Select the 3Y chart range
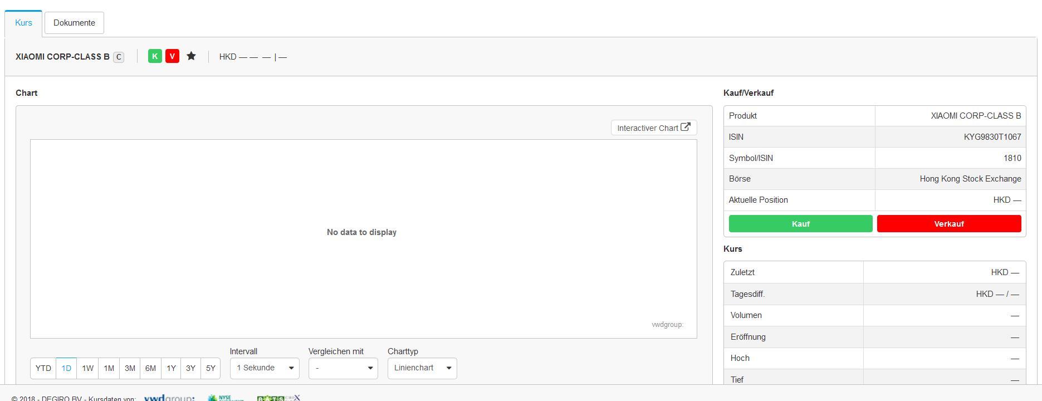Viewport: 1042px width, 401px height. click(190, 368)
